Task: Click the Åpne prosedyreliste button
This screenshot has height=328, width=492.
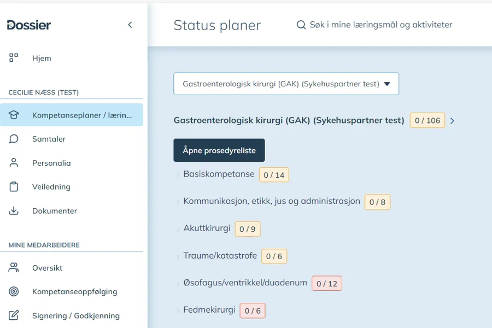Action: 219,149
